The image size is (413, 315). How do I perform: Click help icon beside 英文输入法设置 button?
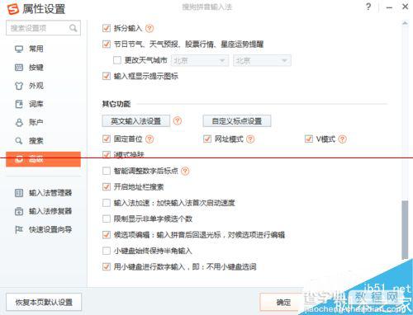(x=178, y=120)
